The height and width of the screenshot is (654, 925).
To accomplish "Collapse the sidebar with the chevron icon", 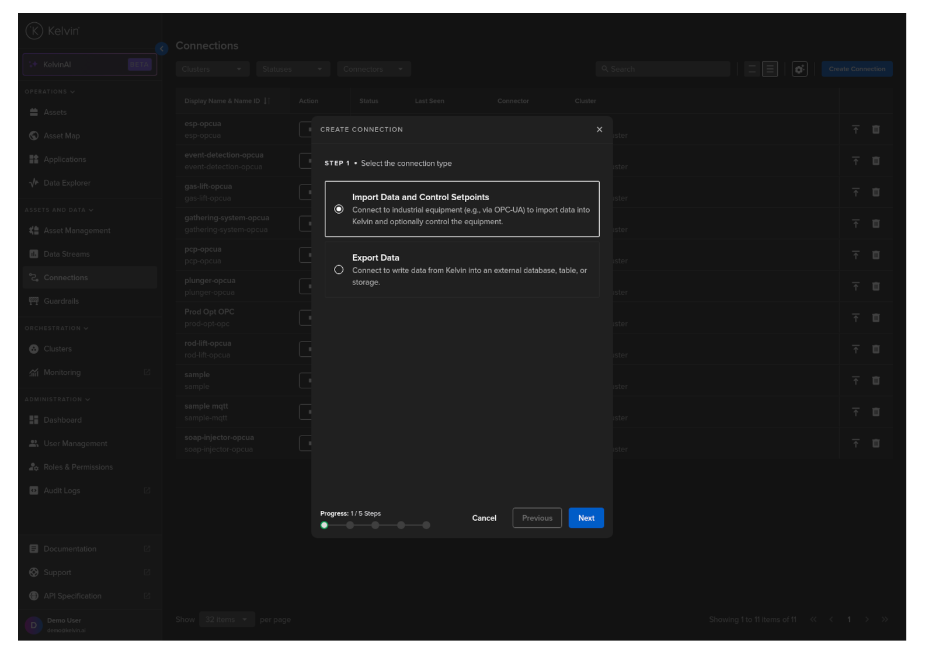I will (x=162, y=48).
